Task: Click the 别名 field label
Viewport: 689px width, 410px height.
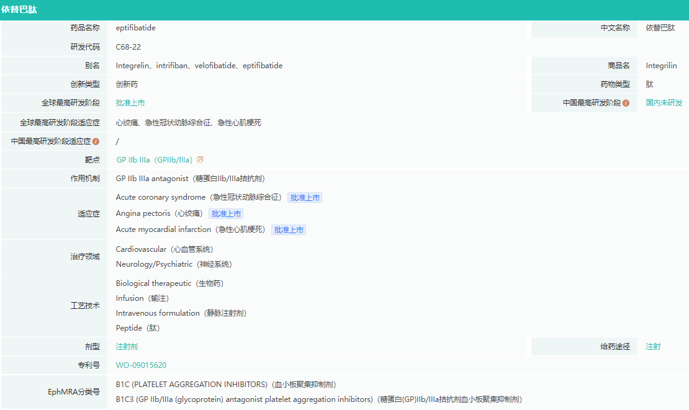Action: 92,65
